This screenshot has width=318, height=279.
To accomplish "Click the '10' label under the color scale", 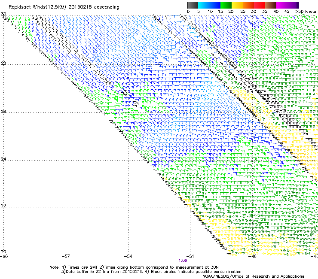I will (210, 12).
